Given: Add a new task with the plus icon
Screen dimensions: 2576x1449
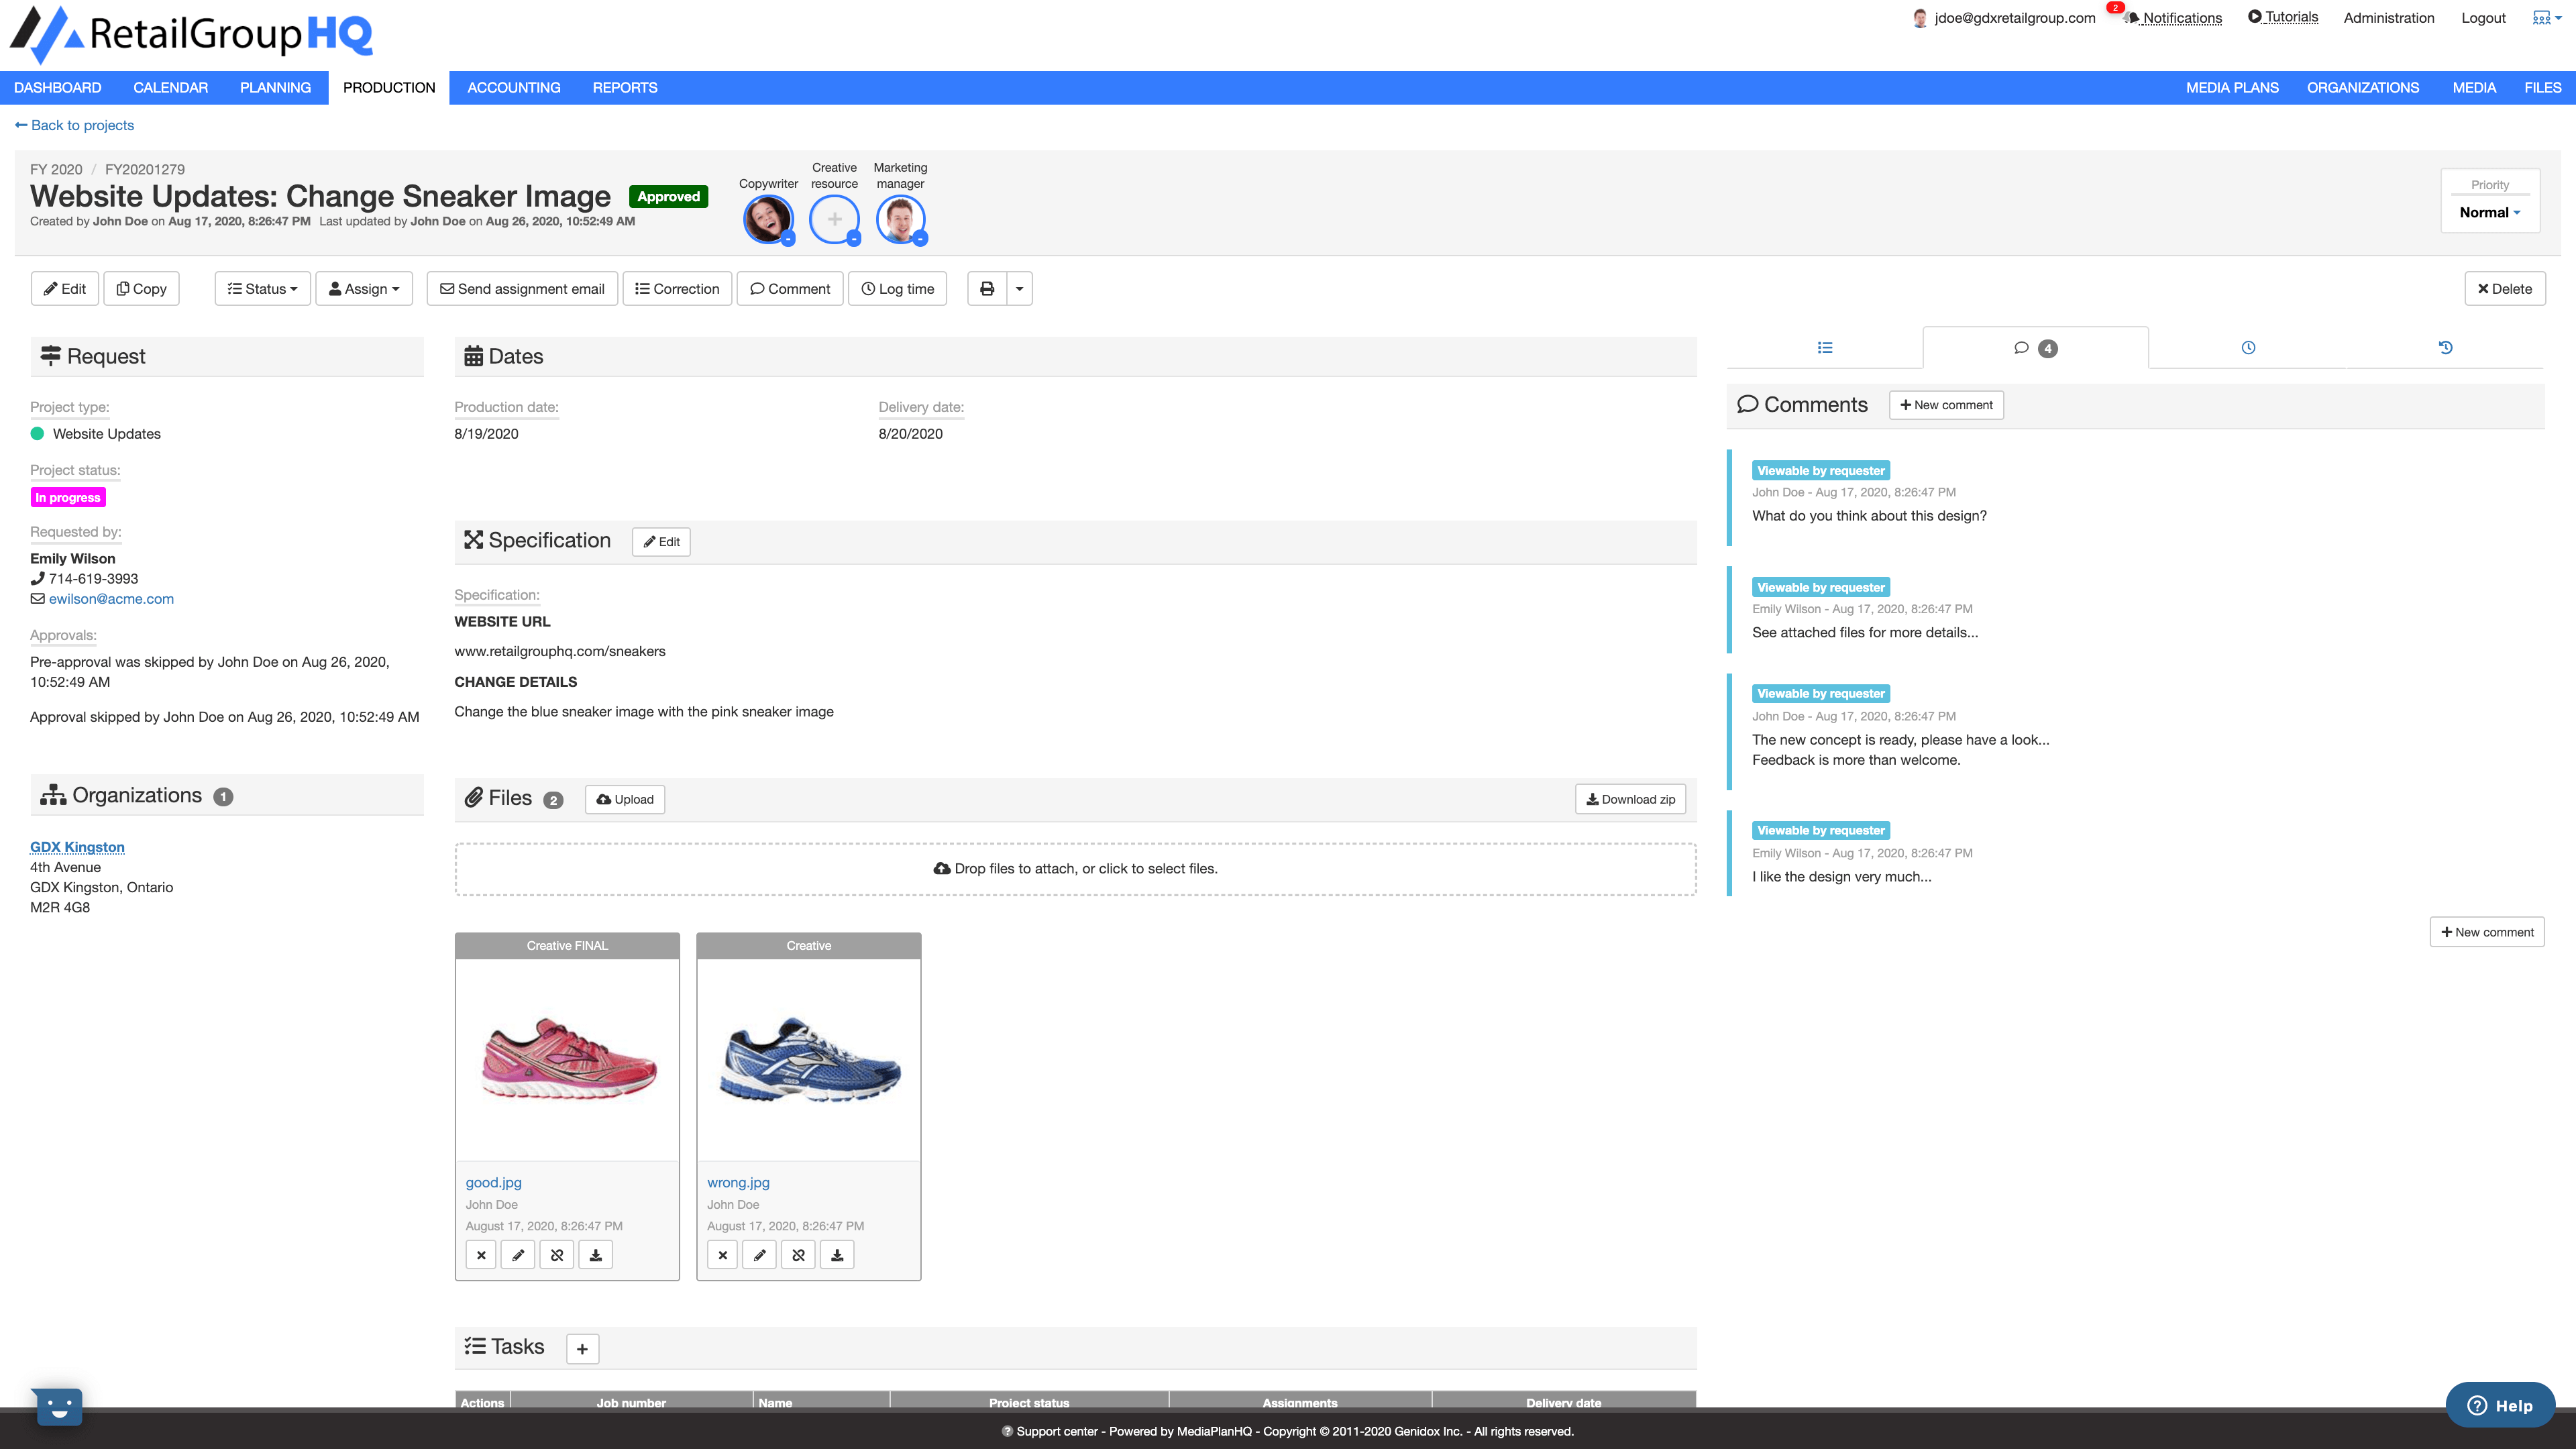Looking at the screenshot, I should click(x=581, y=1348).
